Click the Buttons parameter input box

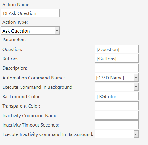(x=117, y=59)
